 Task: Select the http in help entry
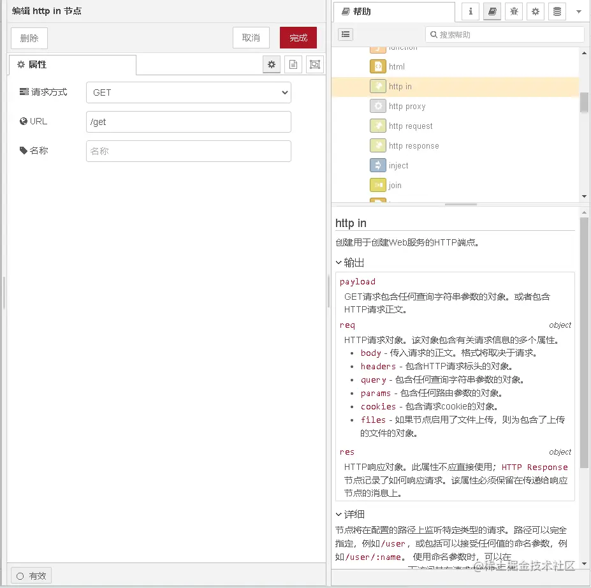point(455,87)
